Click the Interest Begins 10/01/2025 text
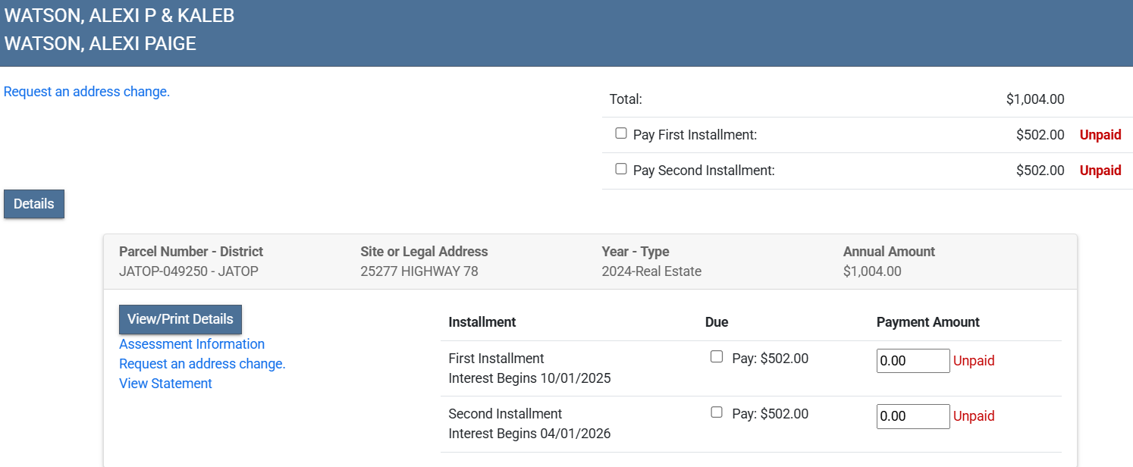 click(x=529, y=378)
